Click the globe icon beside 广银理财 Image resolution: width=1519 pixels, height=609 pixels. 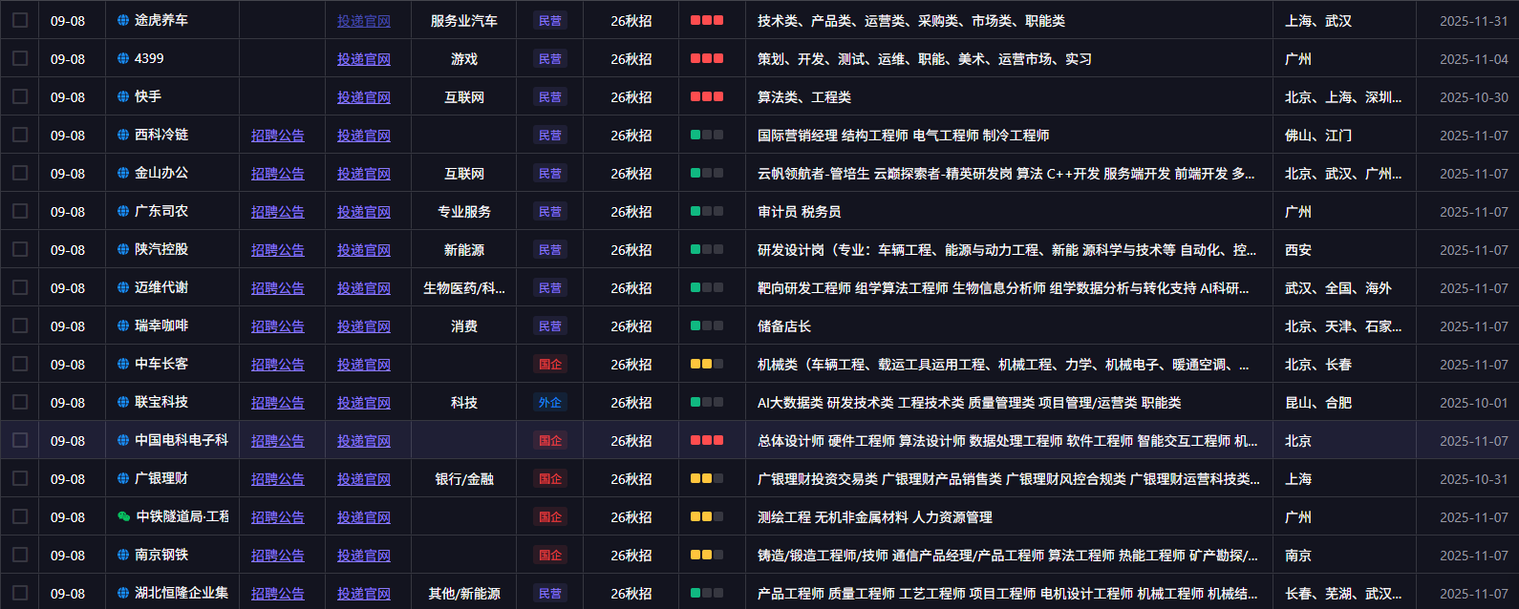(123, 478)
